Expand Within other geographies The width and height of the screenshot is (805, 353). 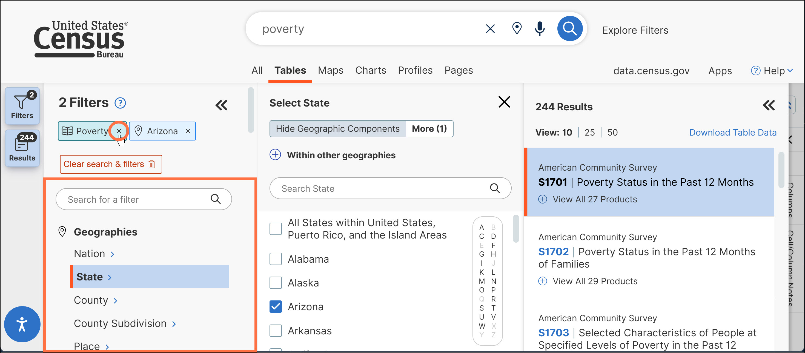coord(275,155)
